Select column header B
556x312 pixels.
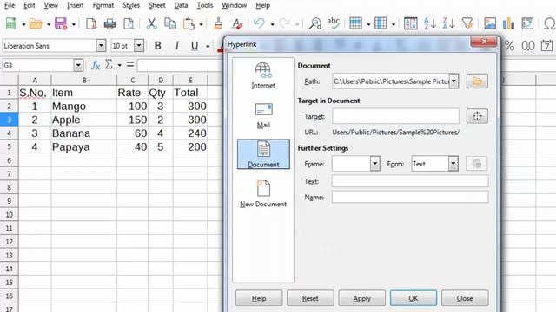[84, 81]
